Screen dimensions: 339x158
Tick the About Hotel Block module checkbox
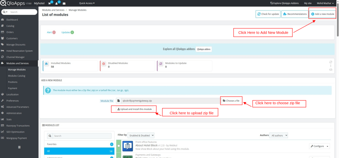click(119, 146)
